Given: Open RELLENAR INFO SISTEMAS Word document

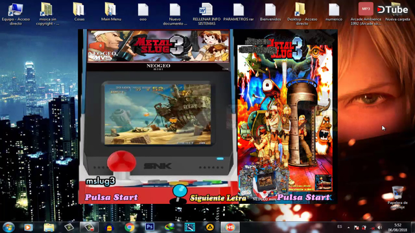Looking at the screenshot, I should [x=206, y=14].
